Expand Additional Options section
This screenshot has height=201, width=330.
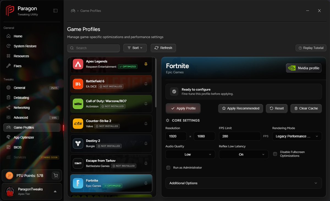pyautogui.click(x=244, y=183)
